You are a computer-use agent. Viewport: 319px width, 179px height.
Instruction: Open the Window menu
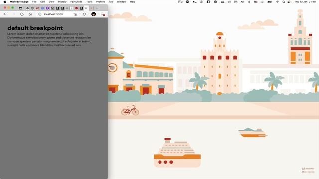[x=121, y=2]
